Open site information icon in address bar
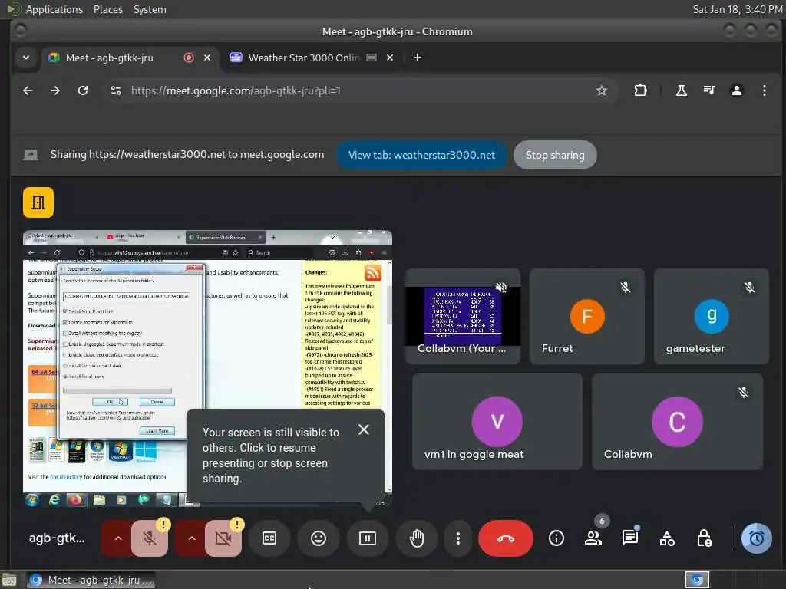 (x=116, y=90)
